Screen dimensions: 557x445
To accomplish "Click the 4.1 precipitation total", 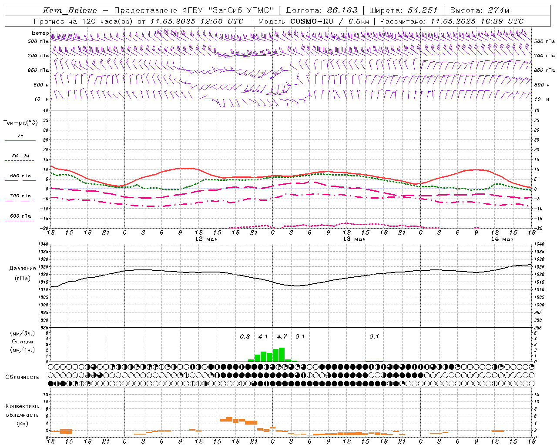I will point(263,336).
